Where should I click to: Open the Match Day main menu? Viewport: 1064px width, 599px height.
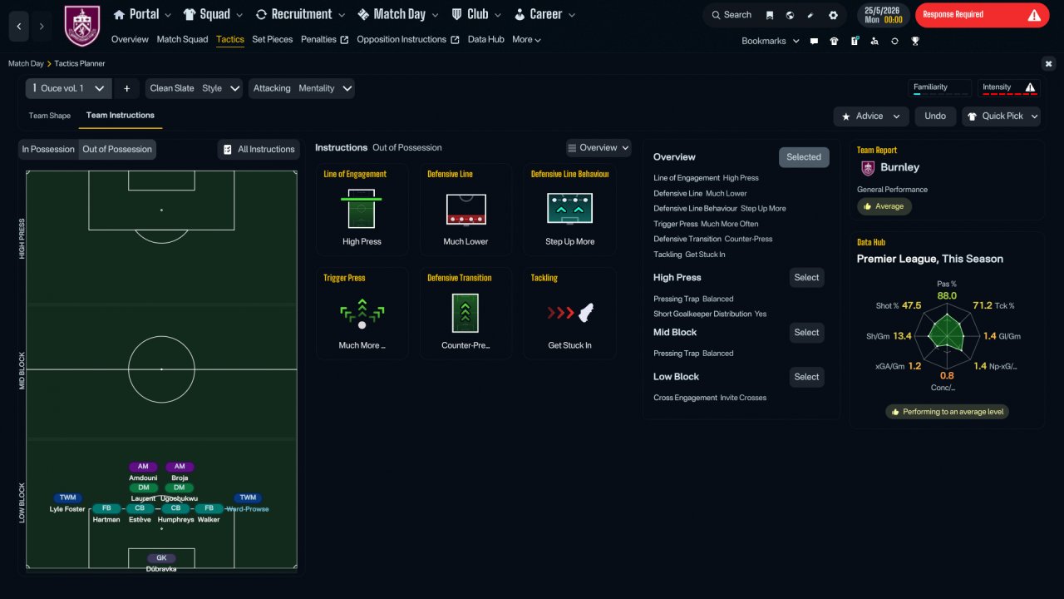398,14
